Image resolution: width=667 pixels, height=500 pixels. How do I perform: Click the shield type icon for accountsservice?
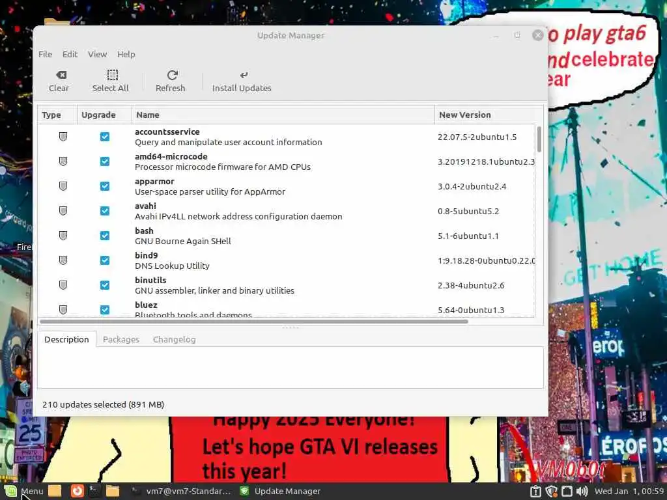tap(63, 137)
